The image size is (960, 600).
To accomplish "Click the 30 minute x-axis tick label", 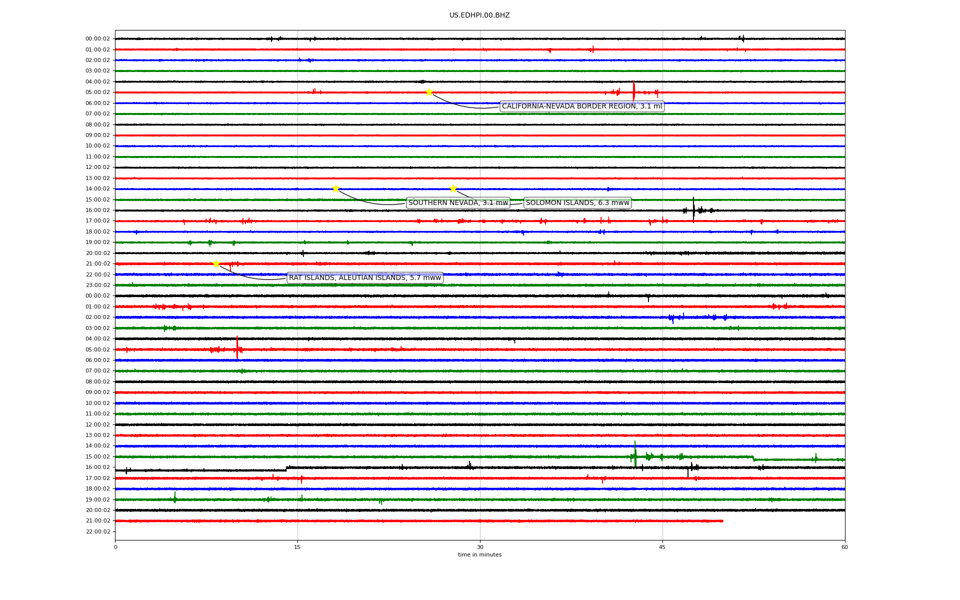I will pyautogui.click(x=480, y=547).
